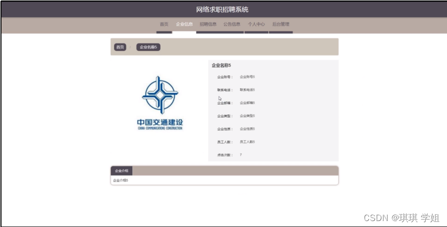Click the 企业账号5 value
The height and width of the screenshot is (227, 447).
[247, 77]
